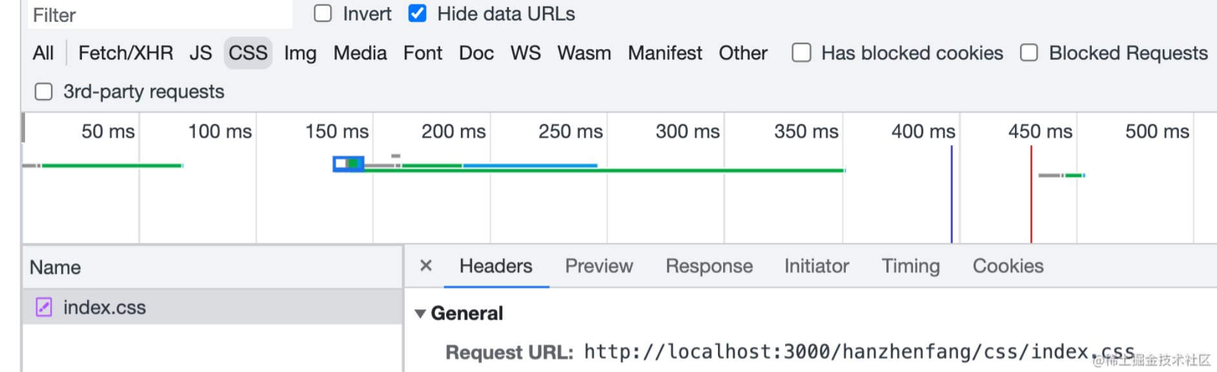Enable the Invert filter checkbox

(x=323, y=14)
